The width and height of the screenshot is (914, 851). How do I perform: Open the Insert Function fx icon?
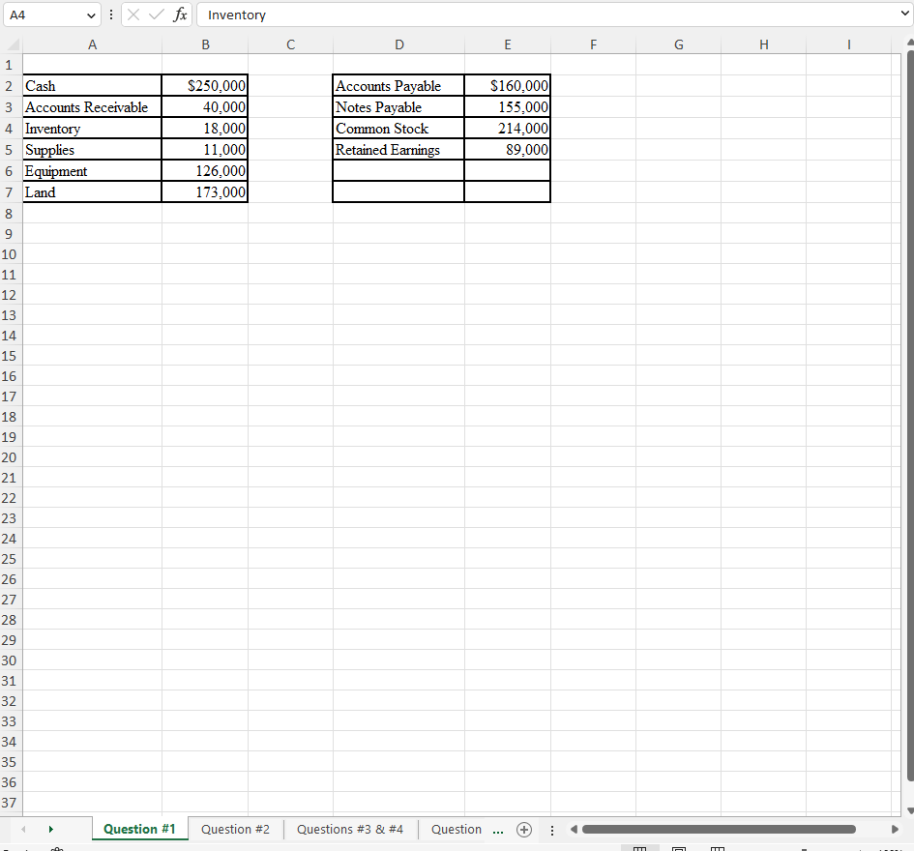(180, 15)
